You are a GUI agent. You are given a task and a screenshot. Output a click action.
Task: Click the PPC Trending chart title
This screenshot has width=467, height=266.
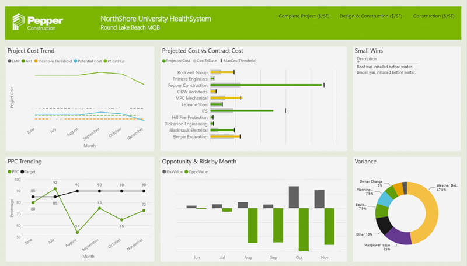pos(25,162)
